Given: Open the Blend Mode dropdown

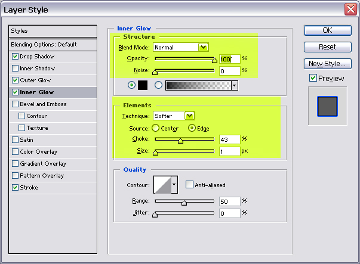Looking at the screenshot, I should (x=203, y=47).
